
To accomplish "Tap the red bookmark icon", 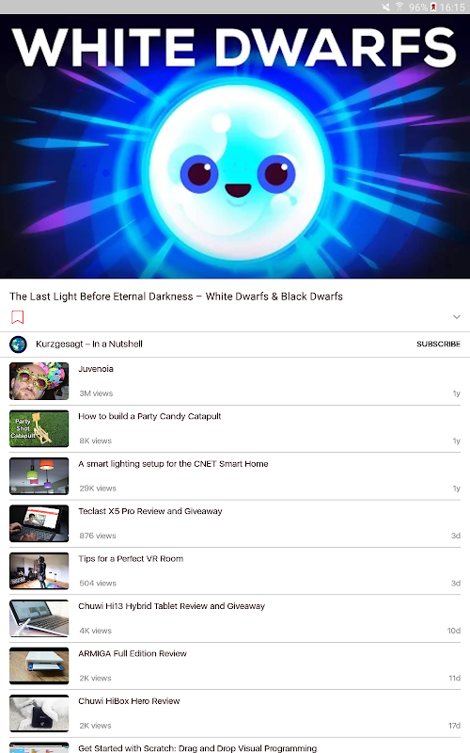I will (17, 317).
